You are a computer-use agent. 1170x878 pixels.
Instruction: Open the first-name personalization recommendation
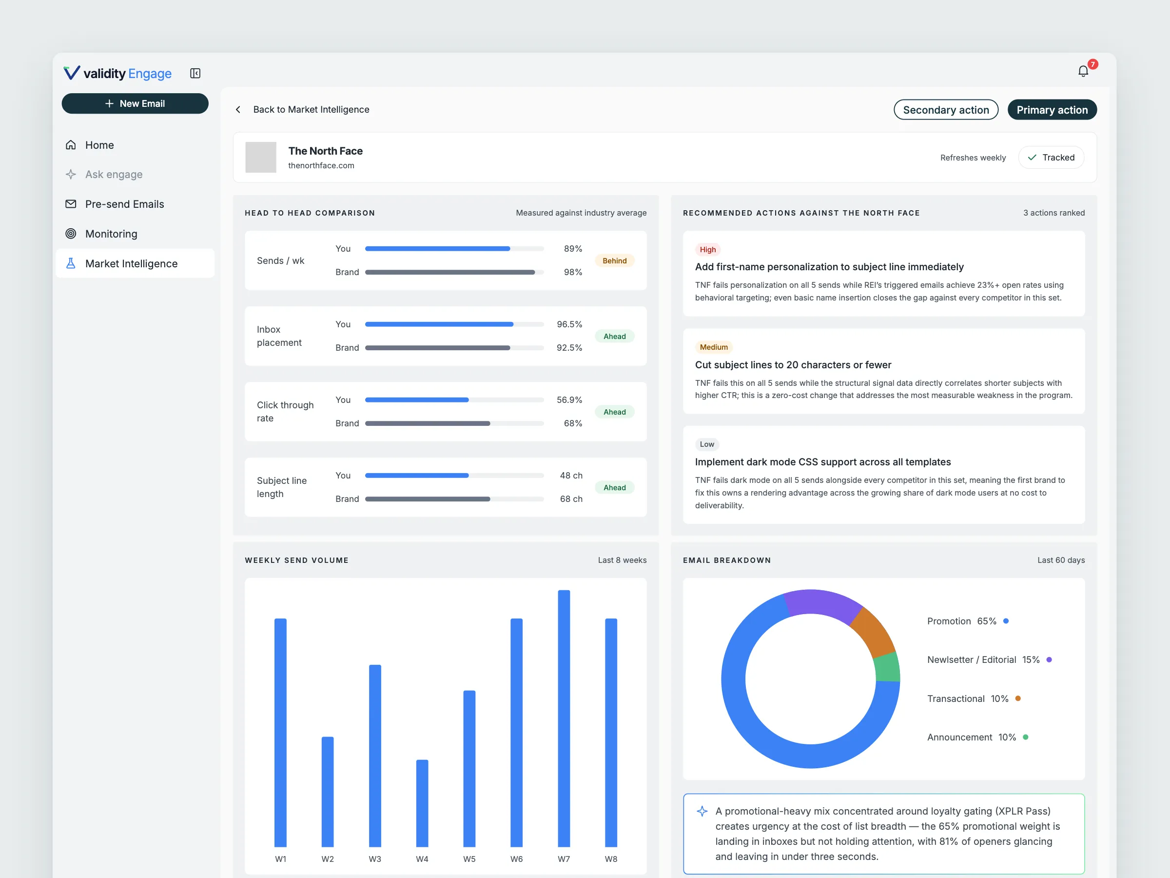click(x=883, y=274)
